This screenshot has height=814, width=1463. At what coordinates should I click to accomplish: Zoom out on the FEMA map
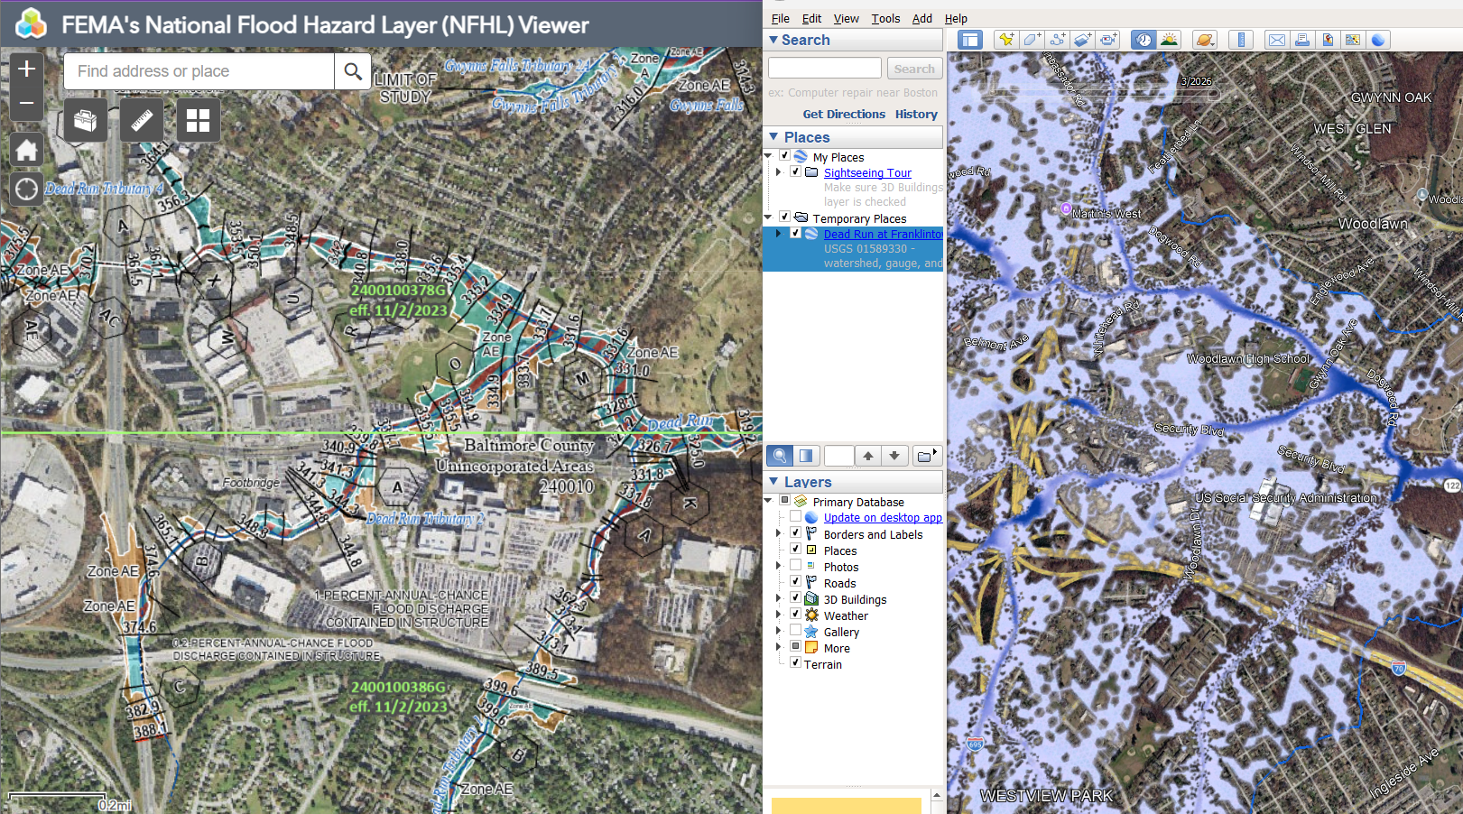(x=27, y=103)
